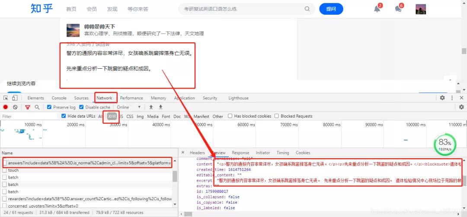Click the import HAR upload arrow
This screenshot has width=467, height=217.
pyautogui.click(x=151, y=107)
